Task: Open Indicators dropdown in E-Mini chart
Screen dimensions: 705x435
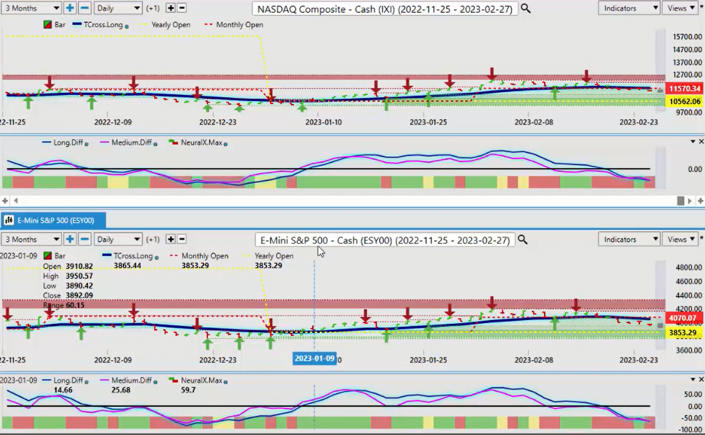Action: tap(629, 239)
